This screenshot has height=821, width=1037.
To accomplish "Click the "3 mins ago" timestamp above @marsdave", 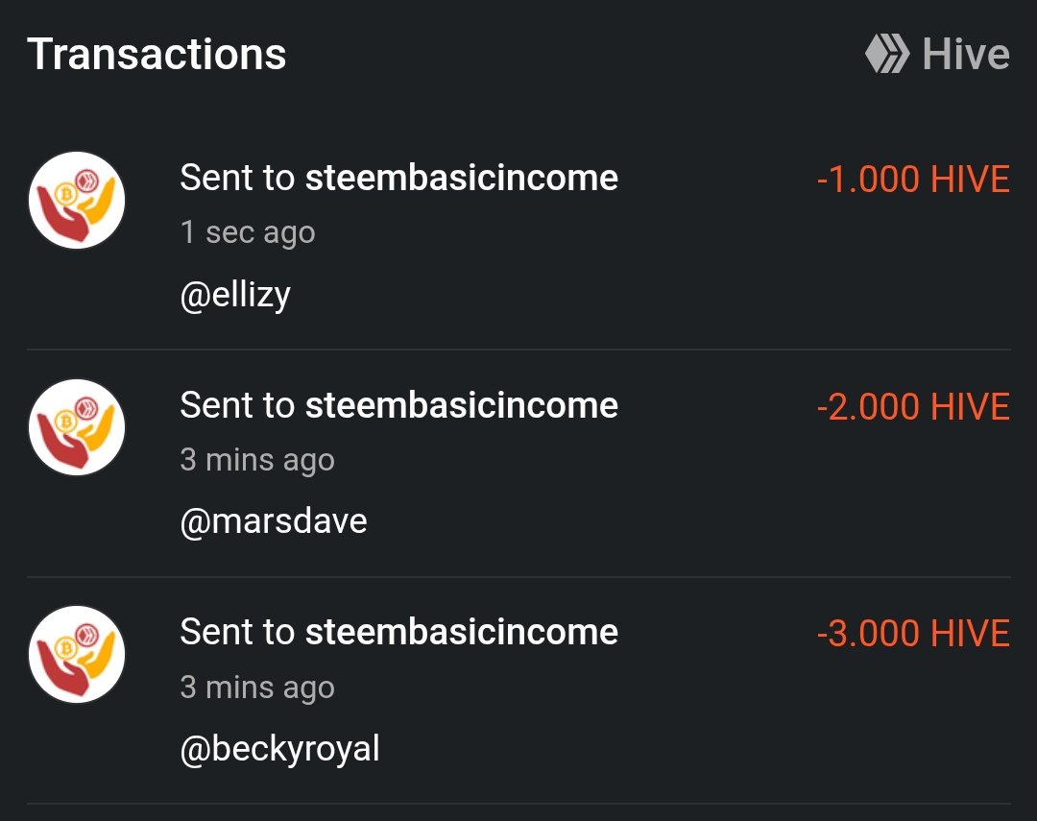I will (257, 460).
